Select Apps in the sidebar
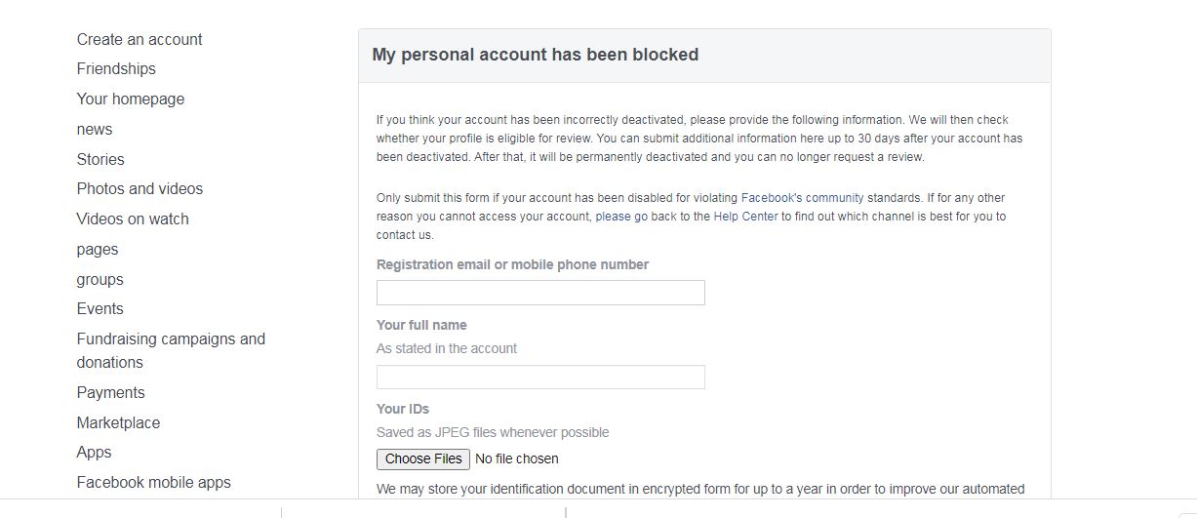 (95, 452)
